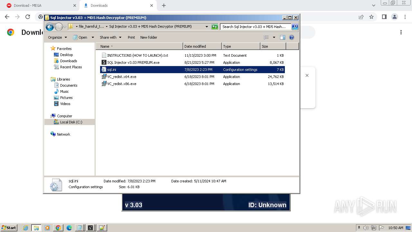412x232 pixels.
Task: Select the sql.ini file row
Action: [192, 70]
